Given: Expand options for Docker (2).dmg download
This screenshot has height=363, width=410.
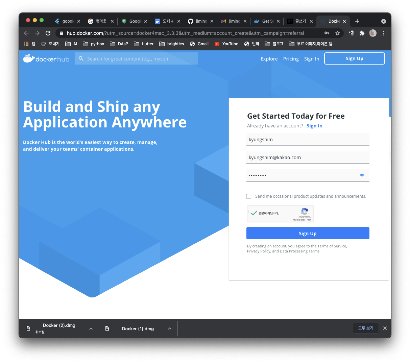Looking at the screenshot, I should tap(91, 329).
